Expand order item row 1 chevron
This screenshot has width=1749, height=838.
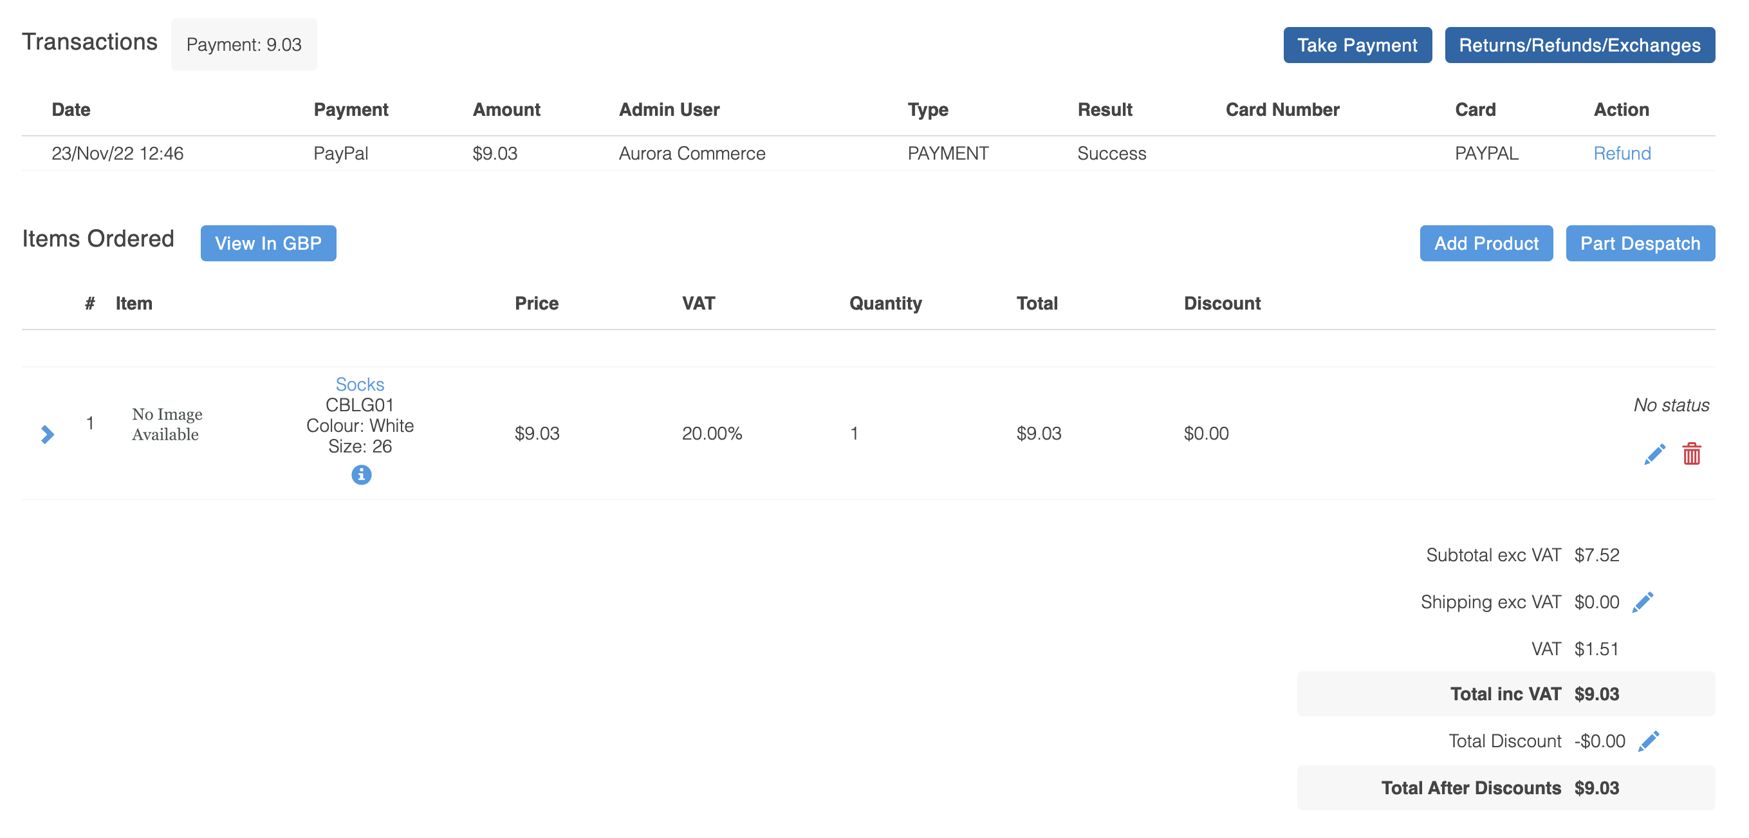pos(47,434)
